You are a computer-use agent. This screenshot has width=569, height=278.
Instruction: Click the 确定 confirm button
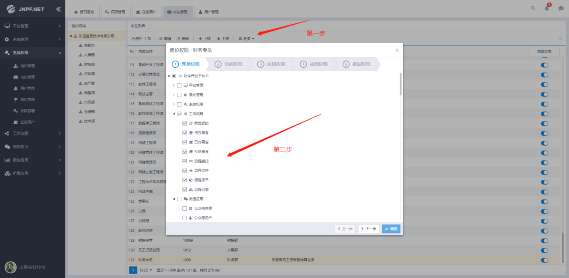[x=391, y=229]
